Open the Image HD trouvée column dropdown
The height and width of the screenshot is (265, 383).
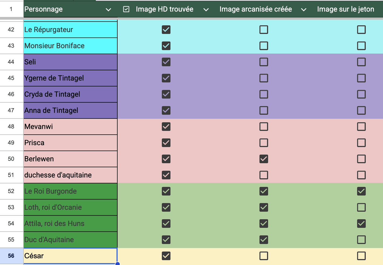click(x=206, y=10)
